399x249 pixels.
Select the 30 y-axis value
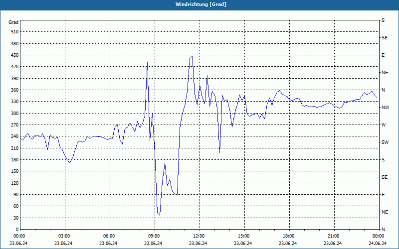[x=16, y=218]
